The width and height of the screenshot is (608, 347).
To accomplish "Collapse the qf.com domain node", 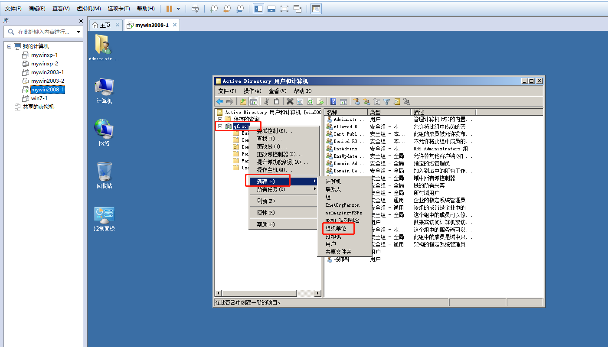I will [220, 126].
